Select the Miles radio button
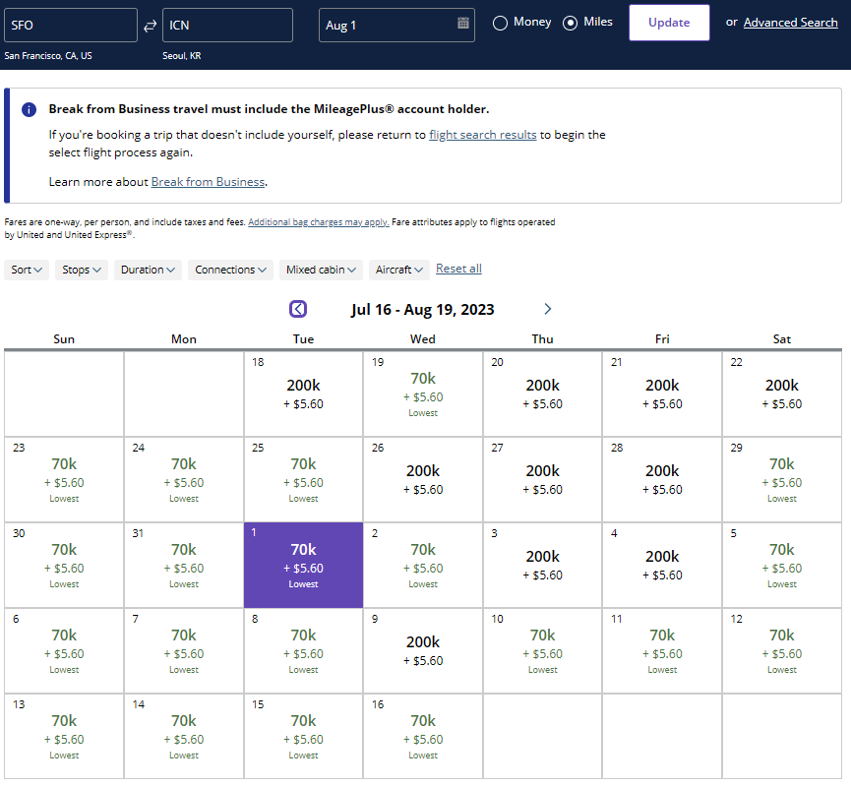This screenshot has height=787, width=851. click(571, 23)
